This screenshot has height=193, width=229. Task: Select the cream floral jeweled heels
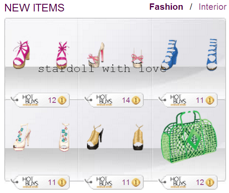[x=41, y=137]
